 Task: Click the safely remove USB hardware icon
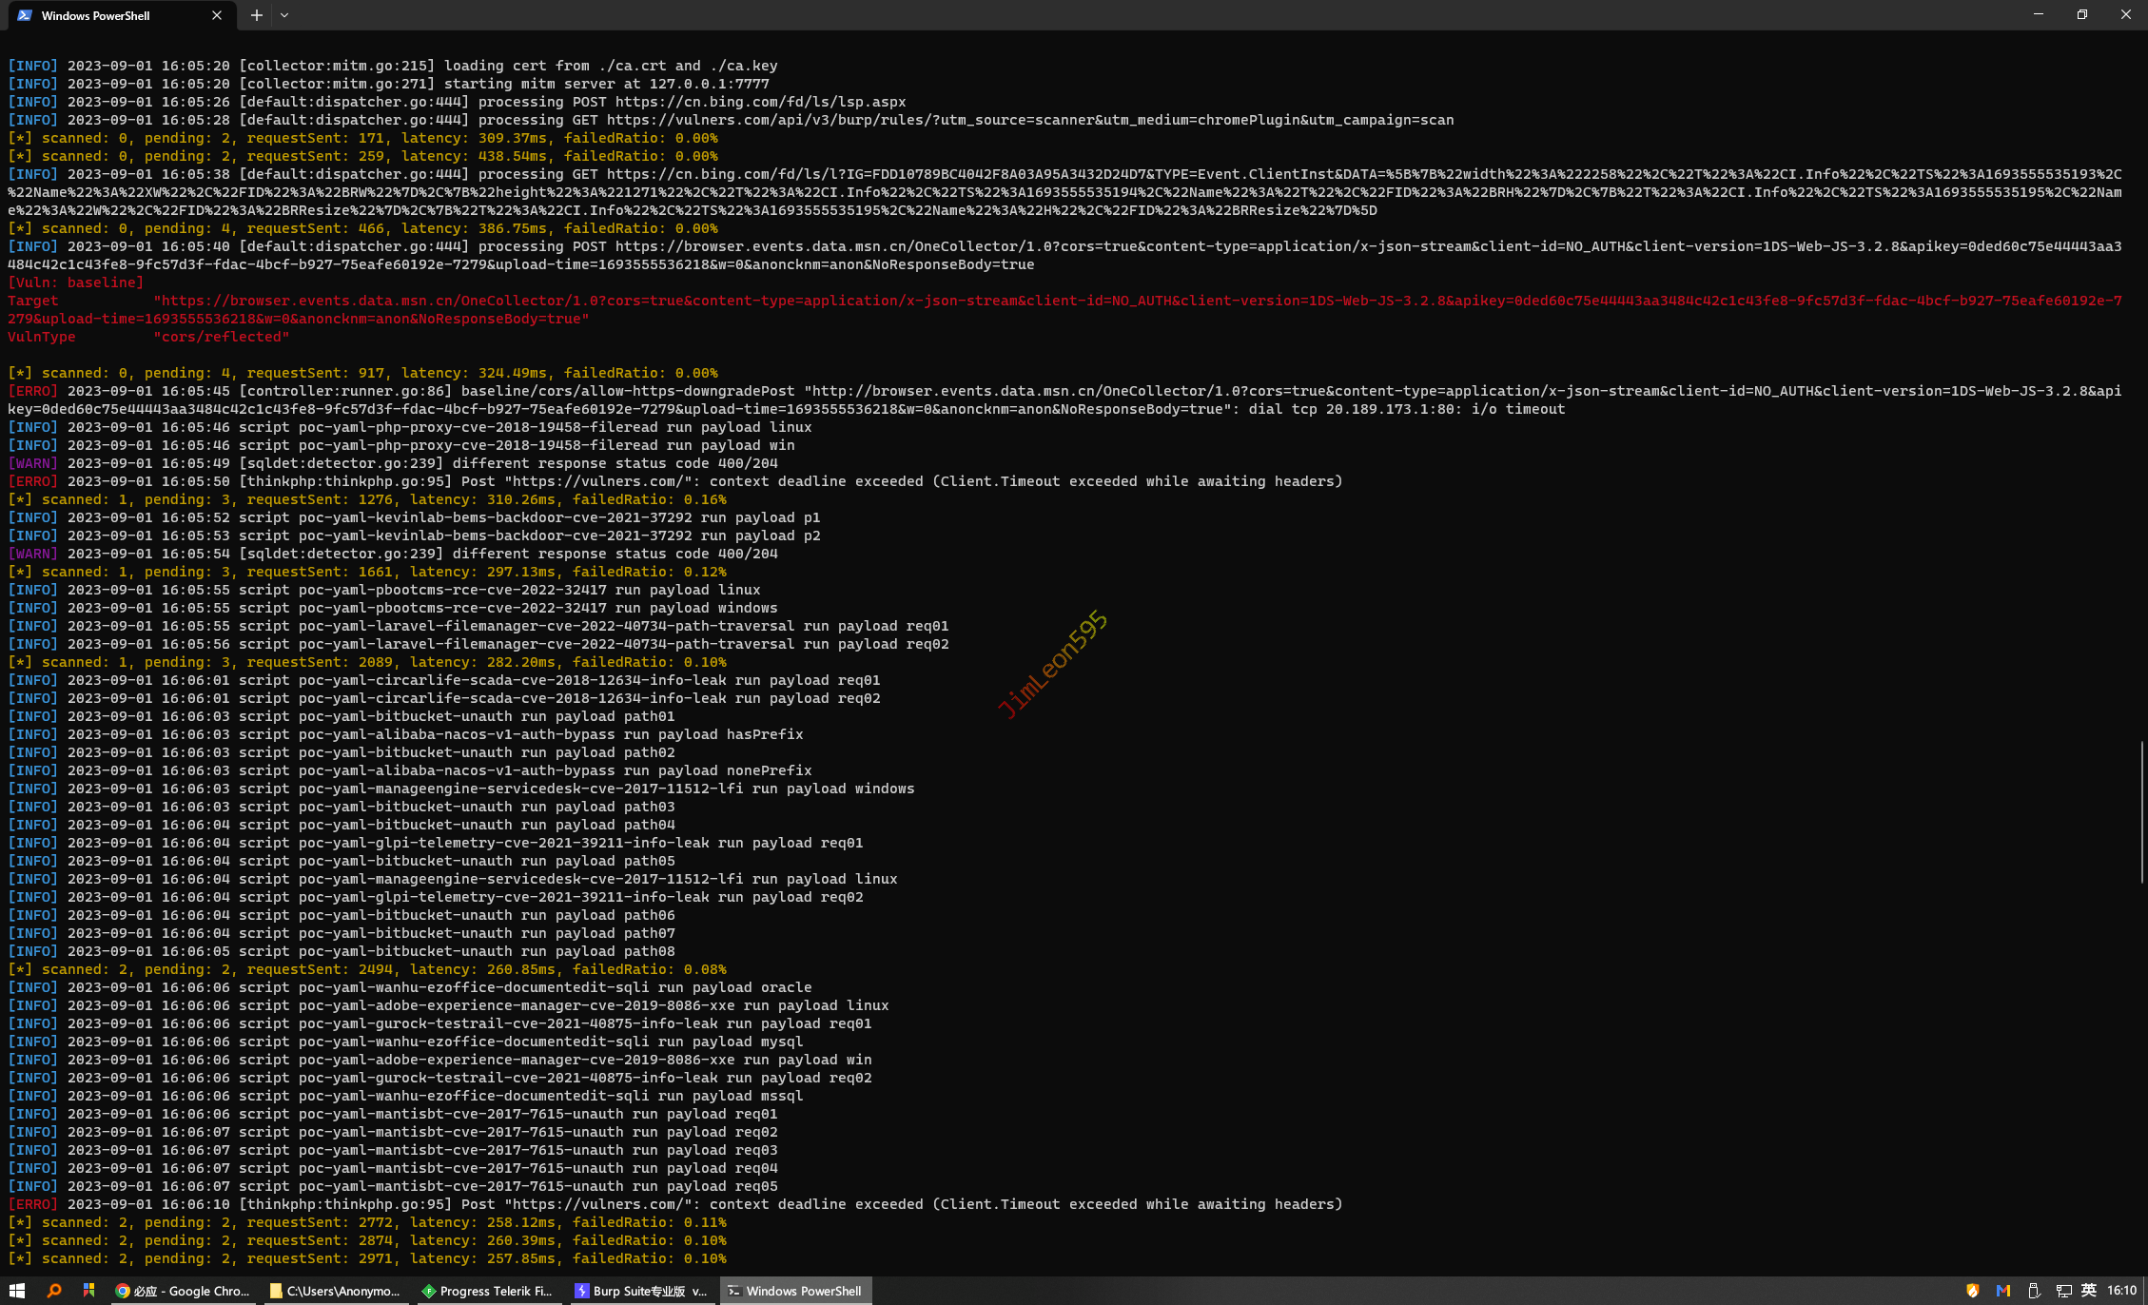(x=2033, y=1291)
